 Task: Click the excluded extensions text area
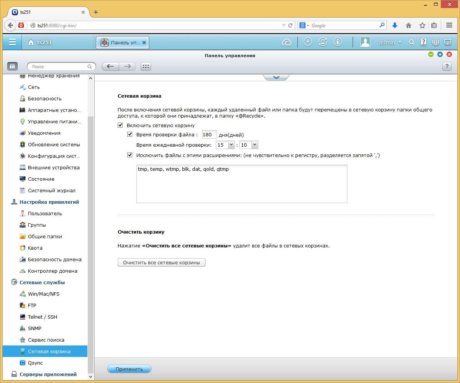tap(242, 184)
